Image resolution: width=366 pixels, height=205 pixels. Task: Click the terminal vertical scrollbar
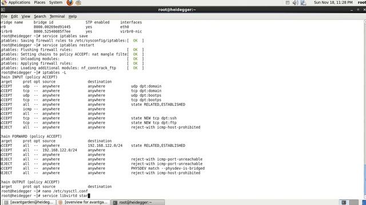[x=365, y=109]
